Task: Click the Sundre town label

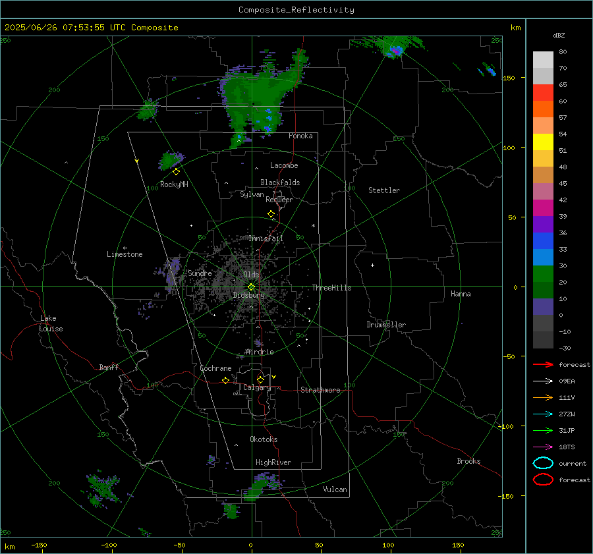Action: tap(200, 273)
